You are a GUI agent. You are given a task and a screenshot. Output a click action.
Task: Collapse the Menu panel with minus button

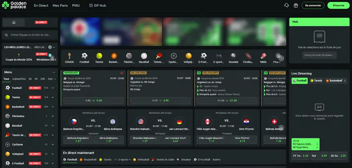click(x=54, y=72)
